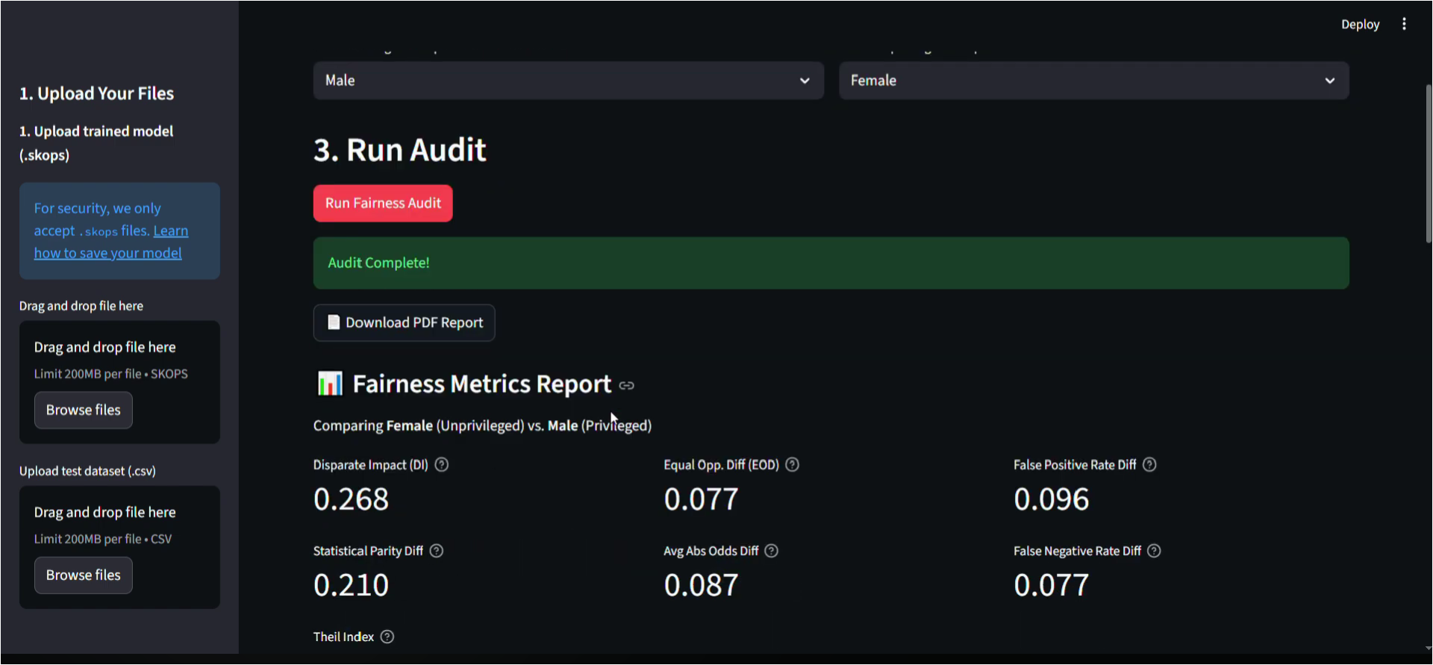Viewport: 1433px width, 665px height.
Task: Click help icon for False Negative Rate Diff
Action: point(1155,551)
